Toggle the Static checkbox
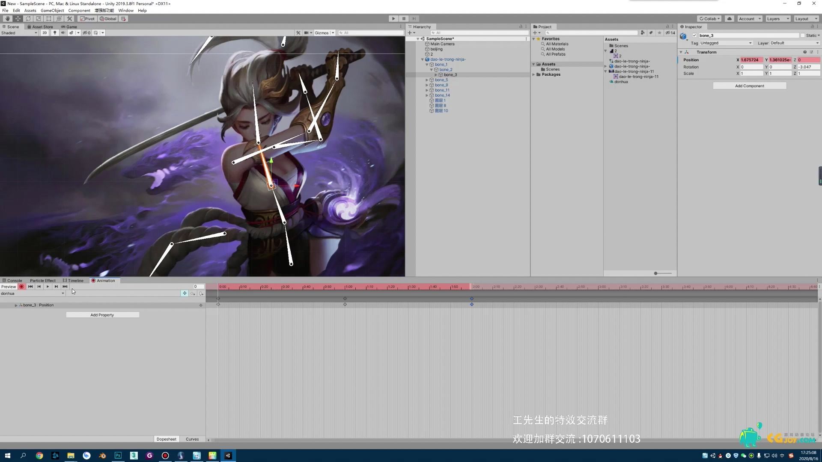The height and width of the screenshot is (462, 822). tap(803, 36)
